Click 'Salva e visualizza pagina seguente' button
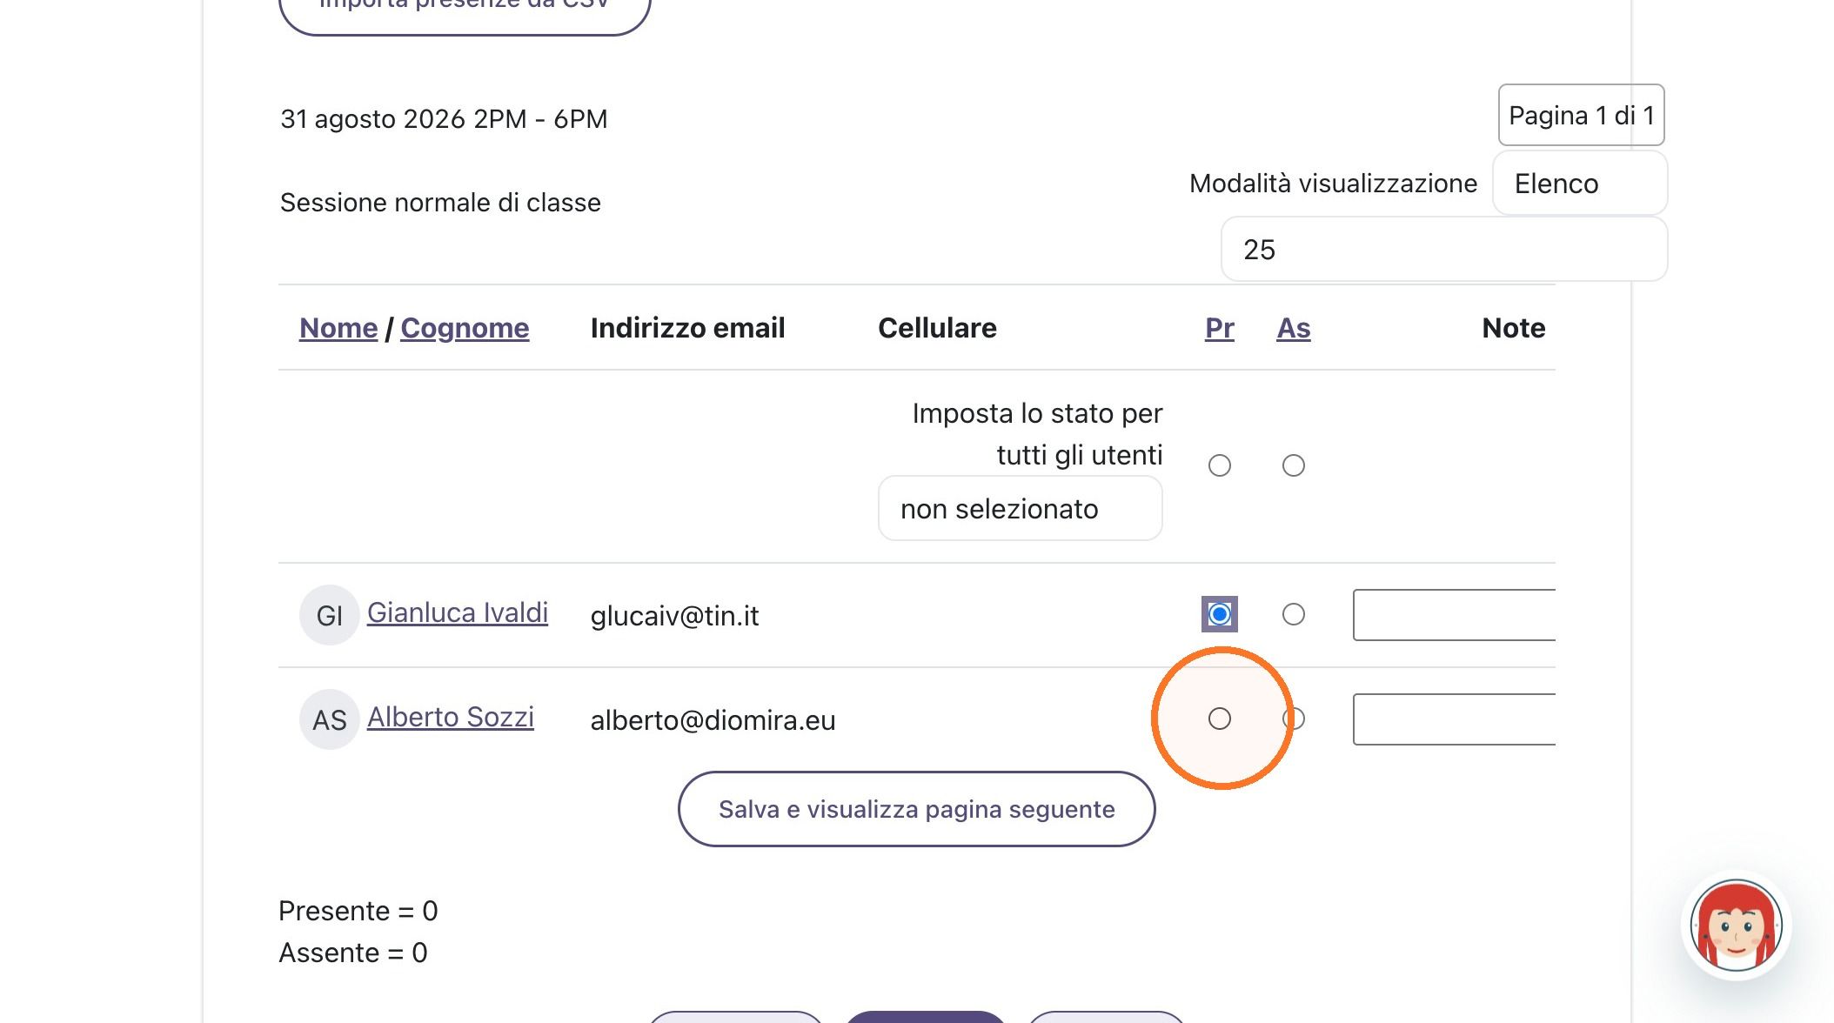1834x1023 pixels. [917, 809]
